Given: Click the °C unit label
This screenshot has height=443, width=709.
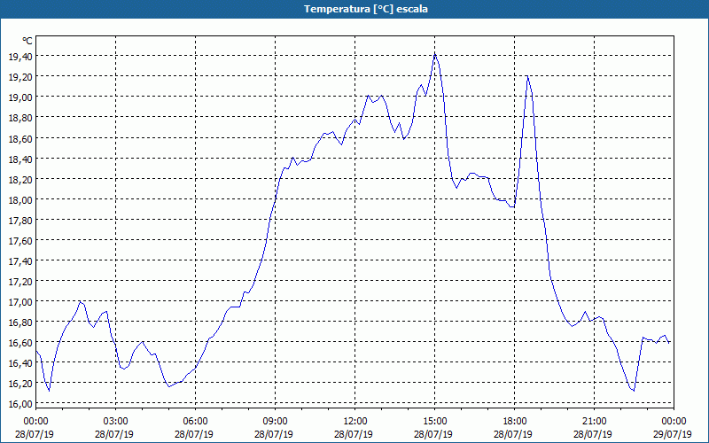Looking at the screenshot, I should (27, 41).
